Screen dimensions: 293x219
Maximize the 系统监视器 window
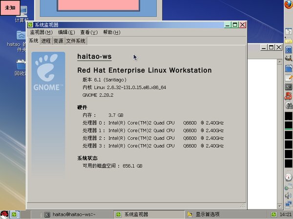235,25
